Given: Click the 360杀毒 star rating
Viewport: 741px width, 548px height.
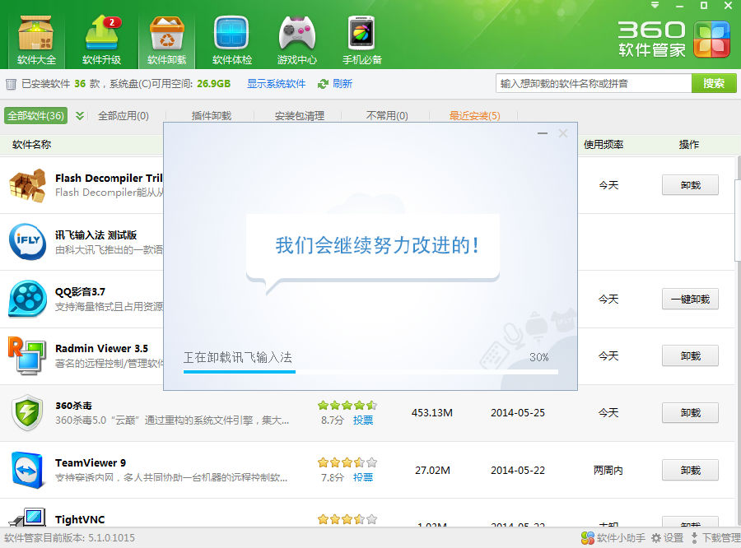Looking at the screenshot, I should click(347, 406).
